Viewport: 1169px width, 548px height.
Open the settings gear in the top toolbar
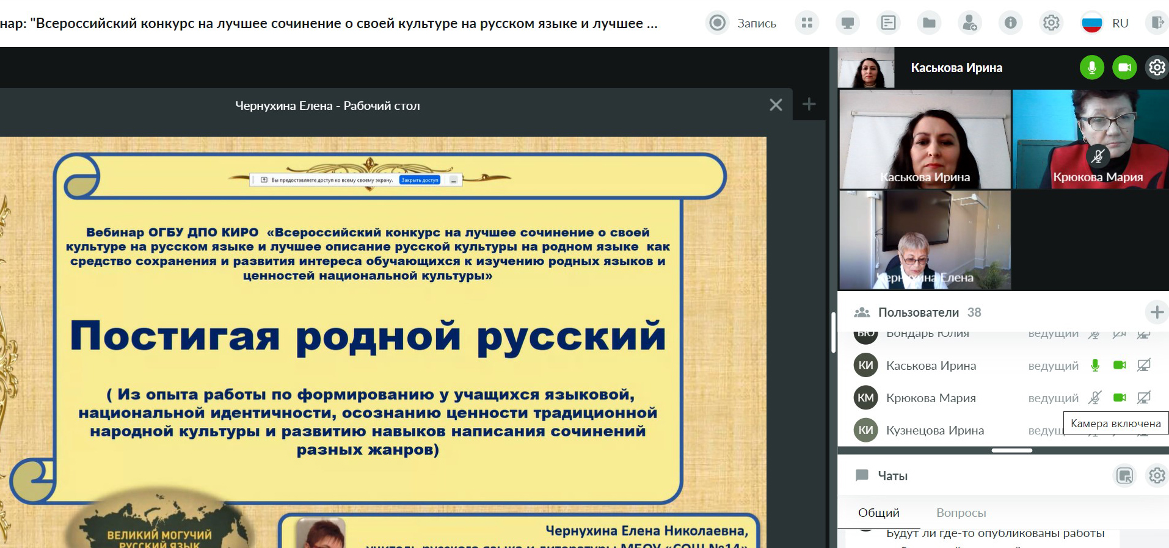tap(1051, 23)
